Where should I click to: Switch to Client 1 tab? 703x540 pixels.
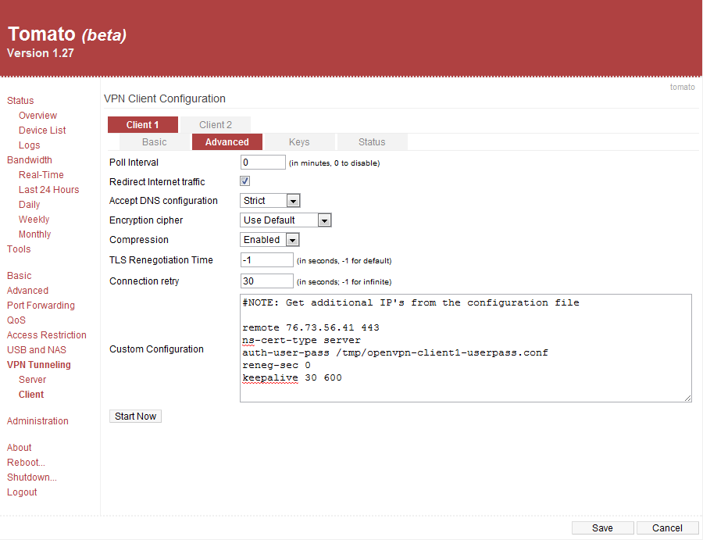[x=143, y=125]
